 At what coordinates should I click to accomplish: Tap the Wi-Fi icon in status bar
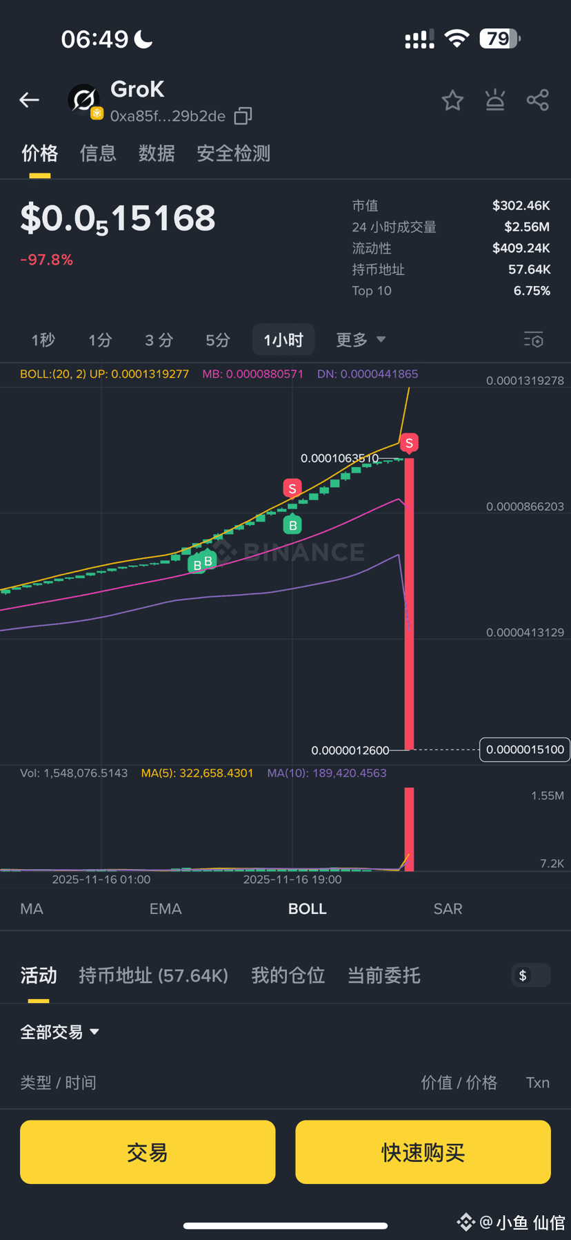(x=457, y=39)
